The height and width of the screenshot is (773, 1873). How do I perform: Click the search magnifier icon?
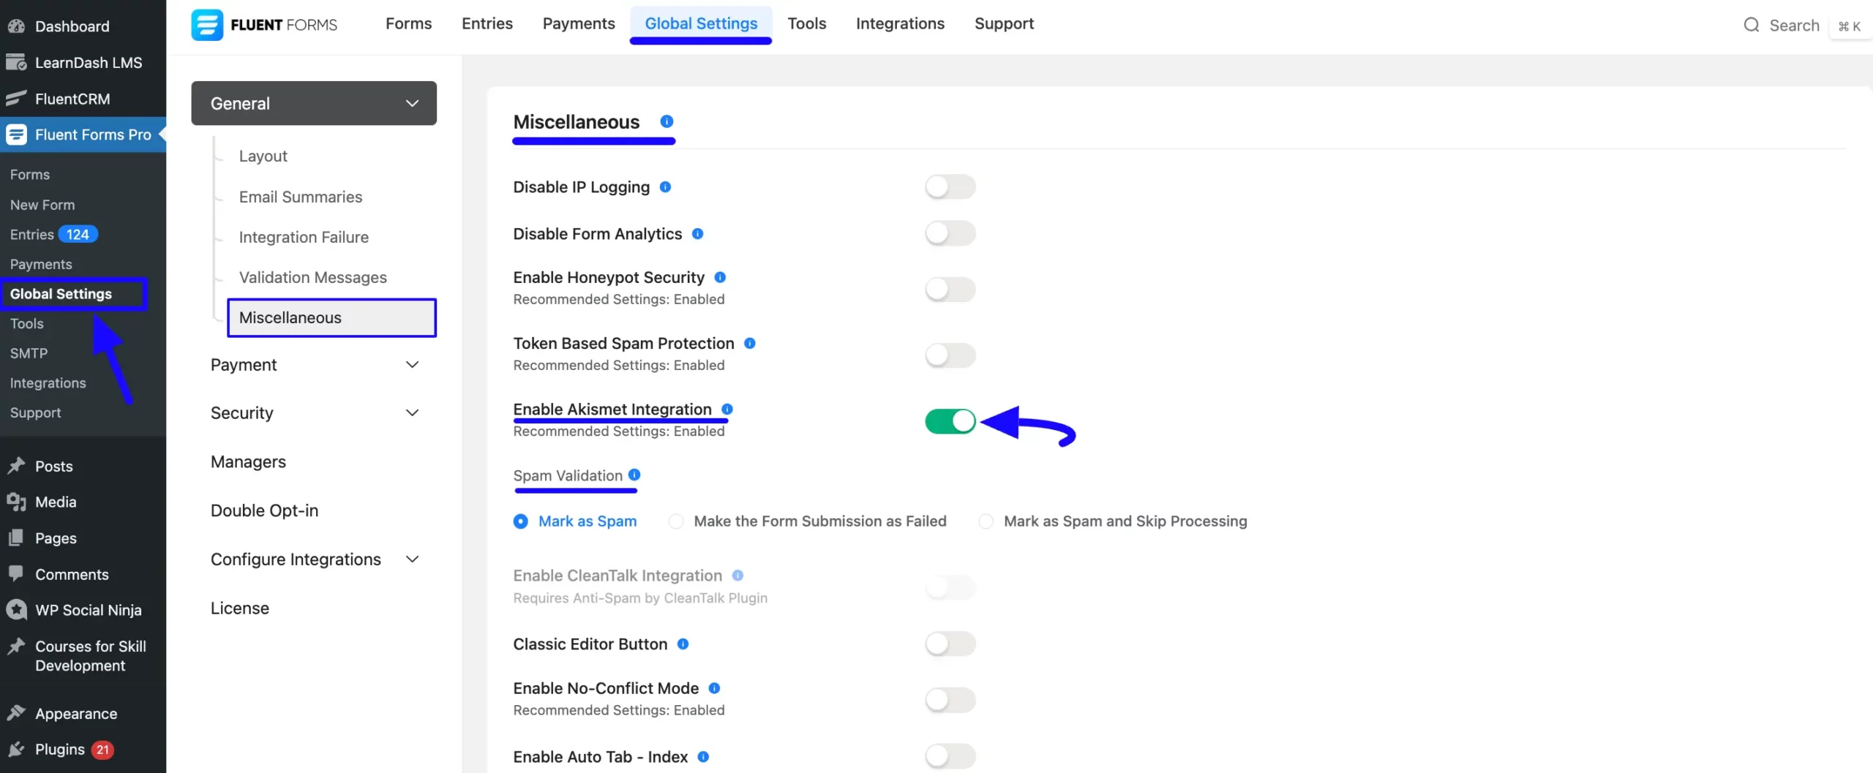pyautogui.click(x=1751, y=26)
